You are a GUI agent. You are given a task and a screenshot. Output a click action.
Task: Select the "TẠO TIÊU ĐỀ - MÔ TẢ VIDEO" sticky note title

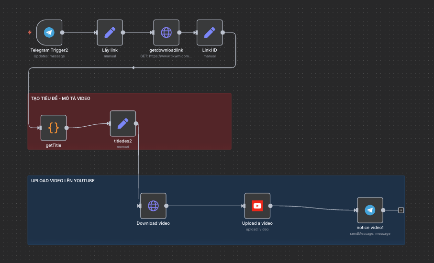(61, 99)
